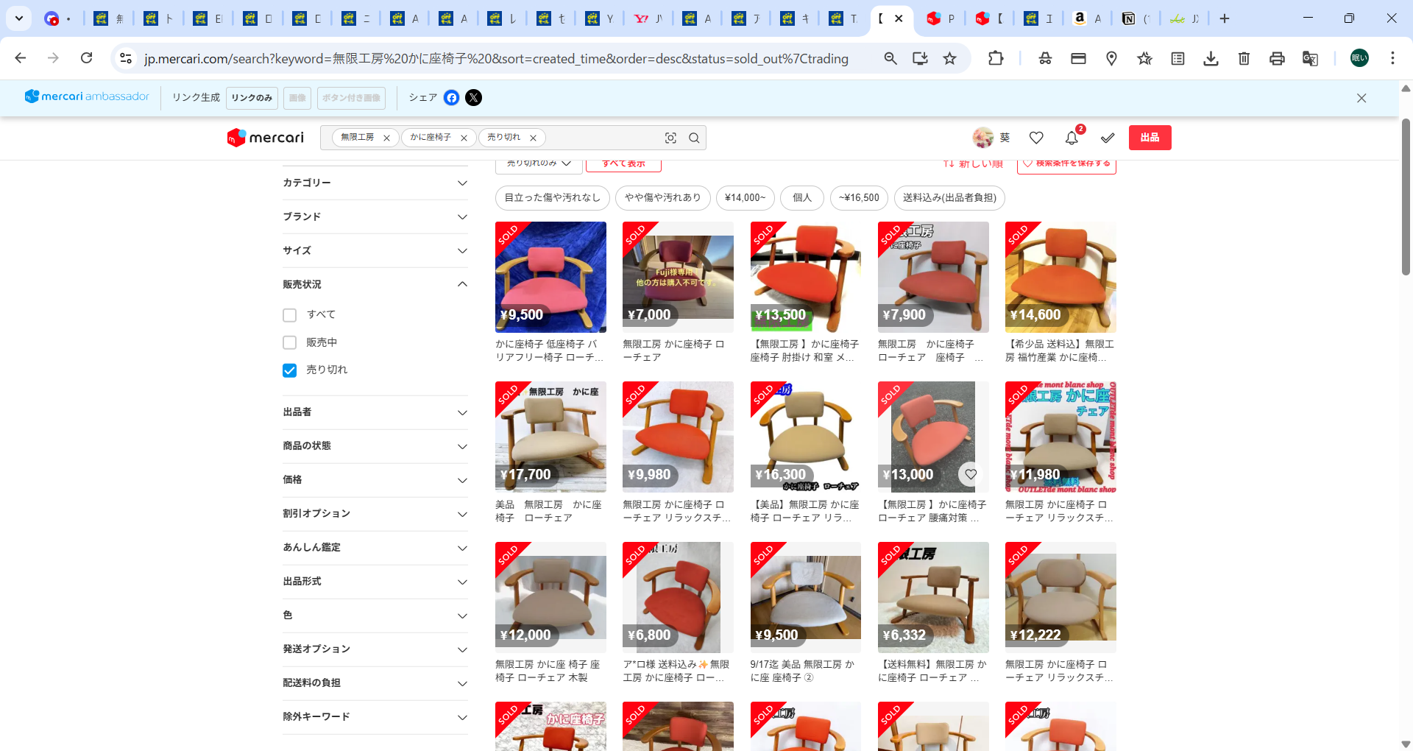Open Chrome three-dot menu

pyautogui.click(x=1392, y=58)
